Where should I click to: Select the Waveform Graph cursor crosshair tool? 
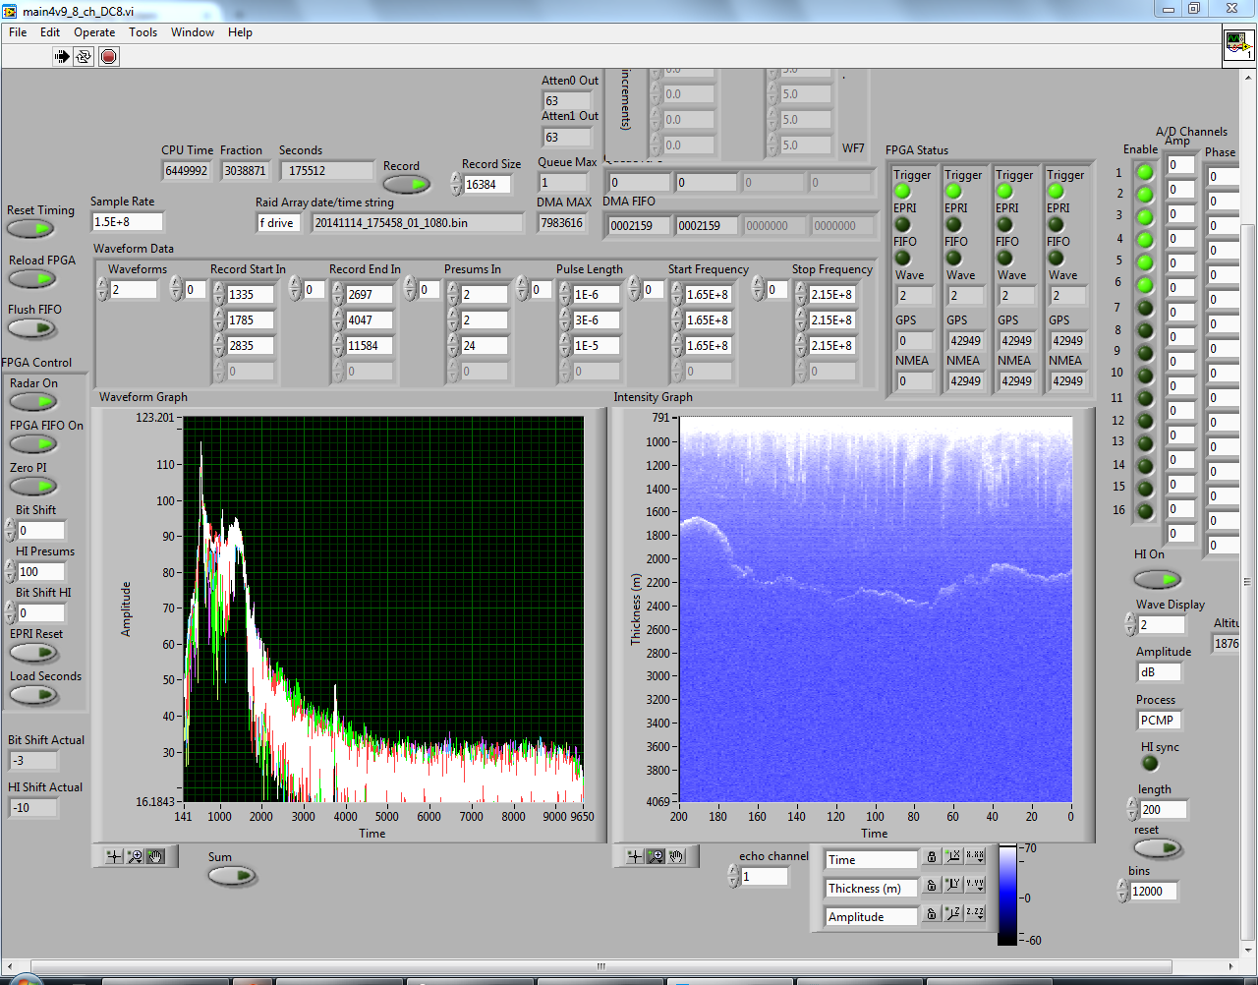coord(114,856)
